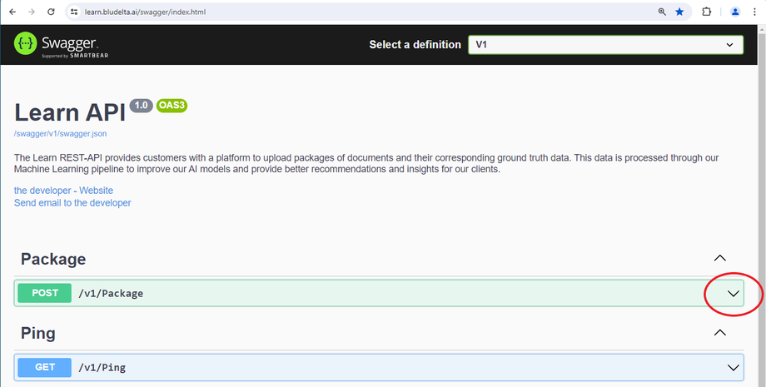This screenshot has width=766, height=387.
Task: Open the Select a definition dropdown
Action: pyautogui.click(x=605, y=44)
